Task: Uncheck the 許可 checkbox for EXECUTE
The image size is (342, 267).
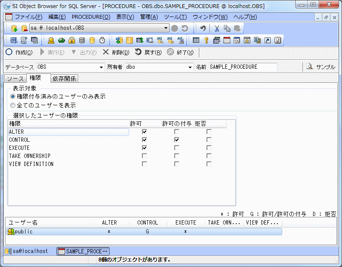Action: point(144,148)
